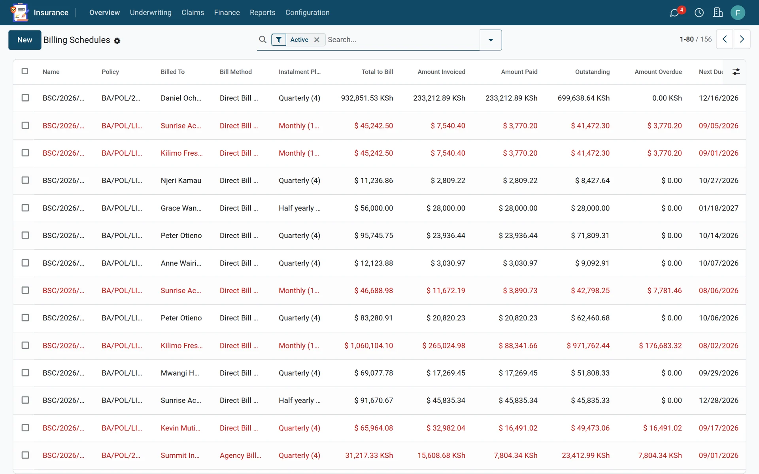The image size is (759, 474).
Task: Open the Overview menu
Action: coord(104,13)
